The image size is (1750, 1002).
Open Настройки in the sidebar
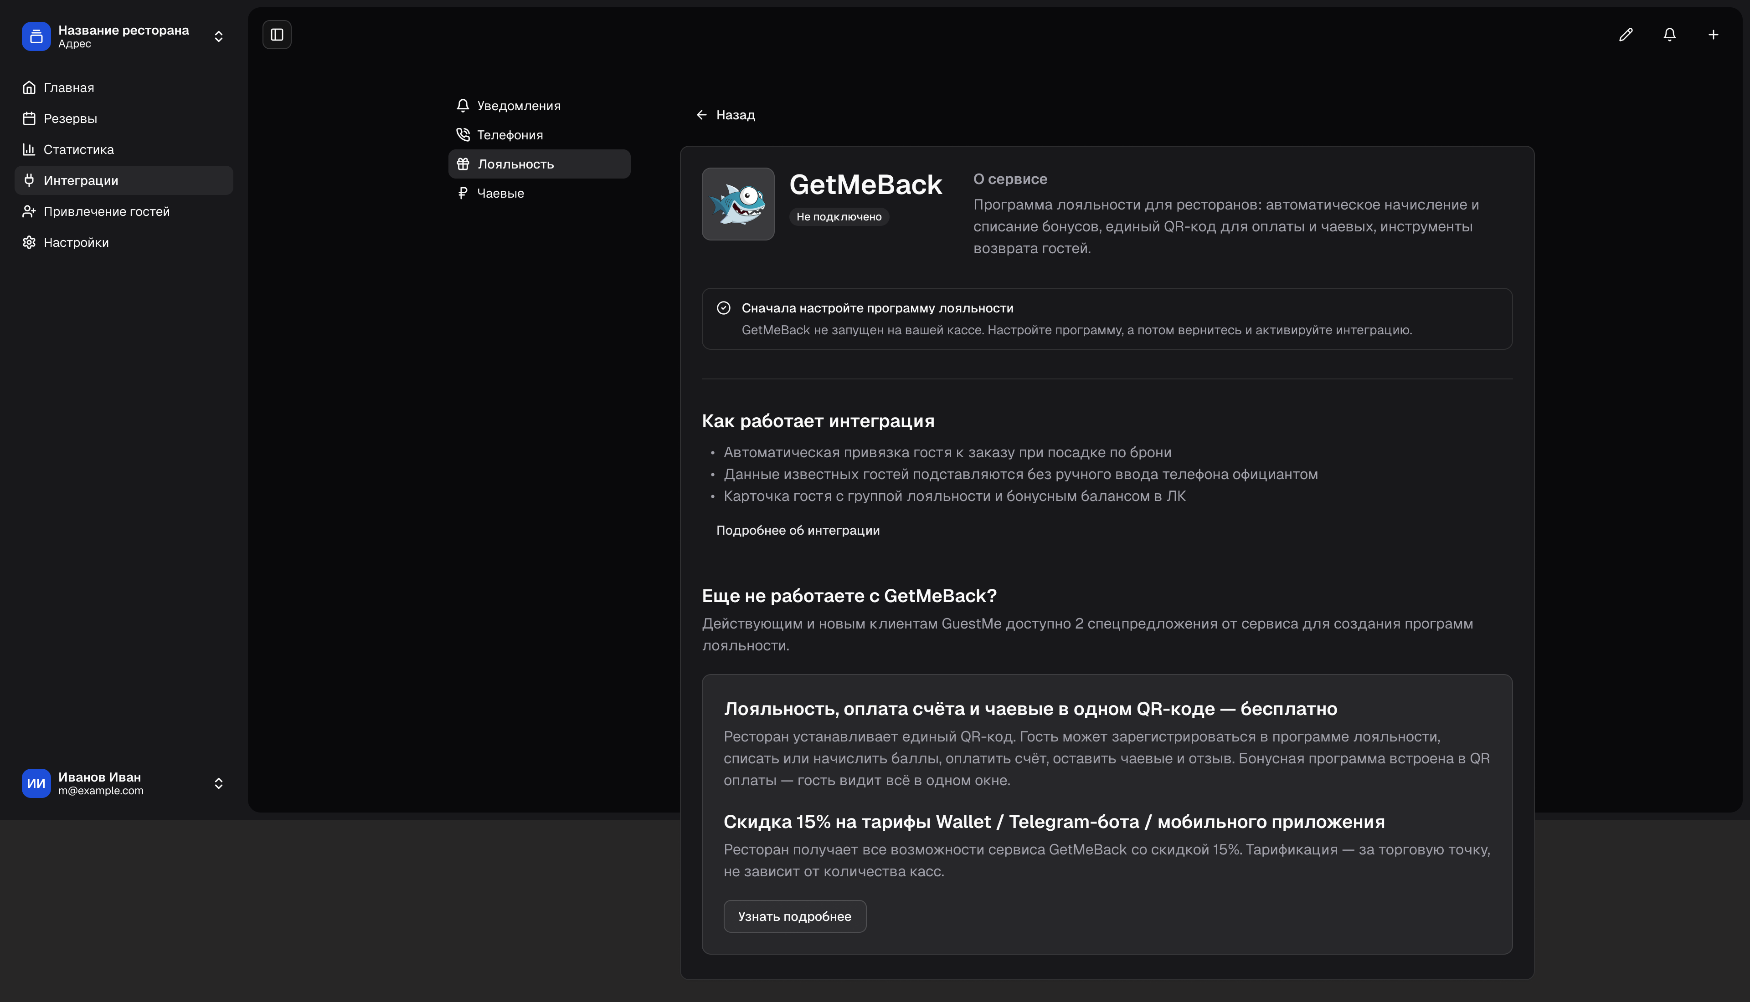124,242
